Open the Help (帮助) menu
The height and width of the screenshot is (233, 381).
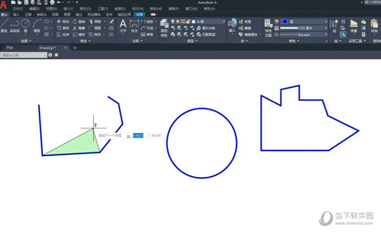tap(209, 9)
